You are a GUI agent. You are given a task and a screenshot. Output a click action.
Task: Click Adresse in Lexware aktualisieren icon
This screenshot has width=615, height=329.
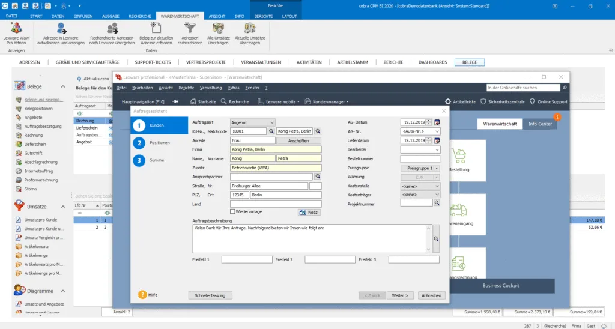(61, 28)
